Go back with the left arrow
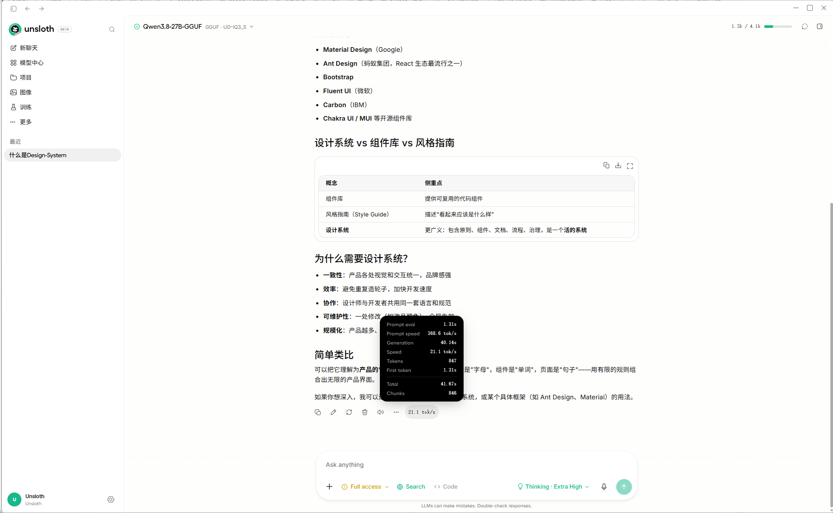This screenshot has height=513, width=833. (27, 9)
